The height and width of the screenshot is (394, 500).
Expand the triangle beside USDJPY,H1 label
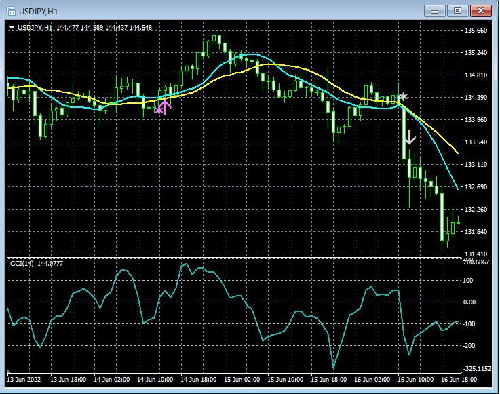click(12, 28)
